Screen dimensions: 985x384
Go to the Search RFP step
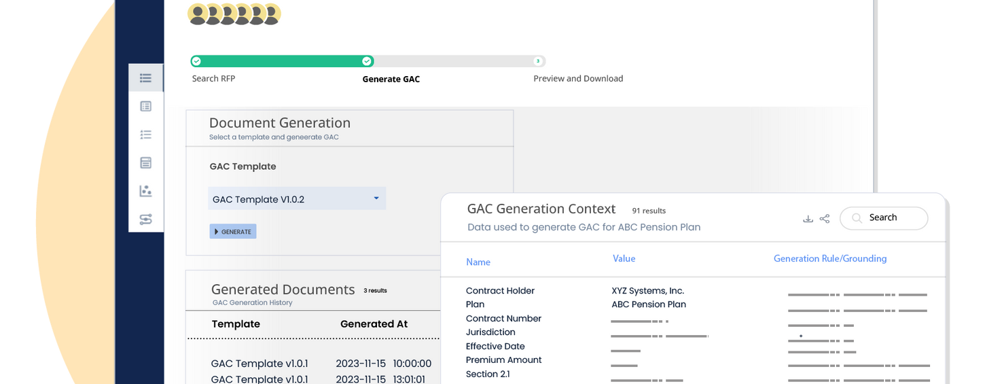pyautogui.click(x=196, y=61)
